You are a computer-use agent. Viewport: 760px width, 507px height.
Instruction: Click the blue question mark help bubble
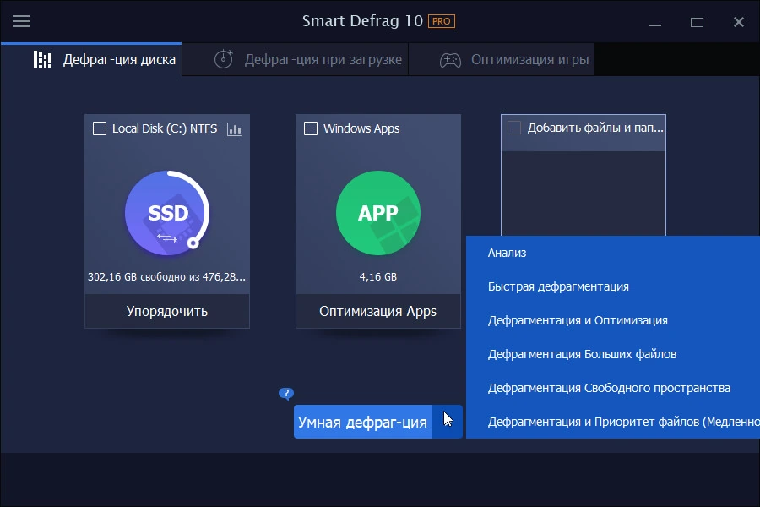coord(286,393)
